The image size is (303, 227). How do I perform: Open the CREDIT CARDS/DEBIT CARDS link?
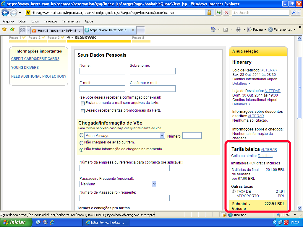point(35,59)
